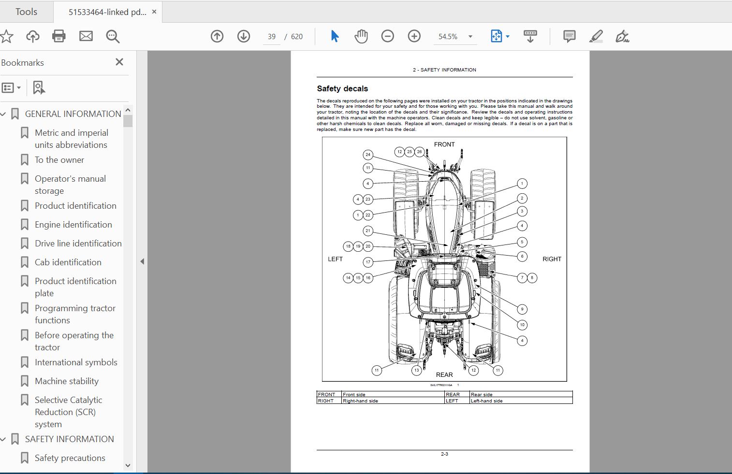This screenshot has width=732, height=474.
Task: Open the To the owner bookmark
Action: click(59, 160)
